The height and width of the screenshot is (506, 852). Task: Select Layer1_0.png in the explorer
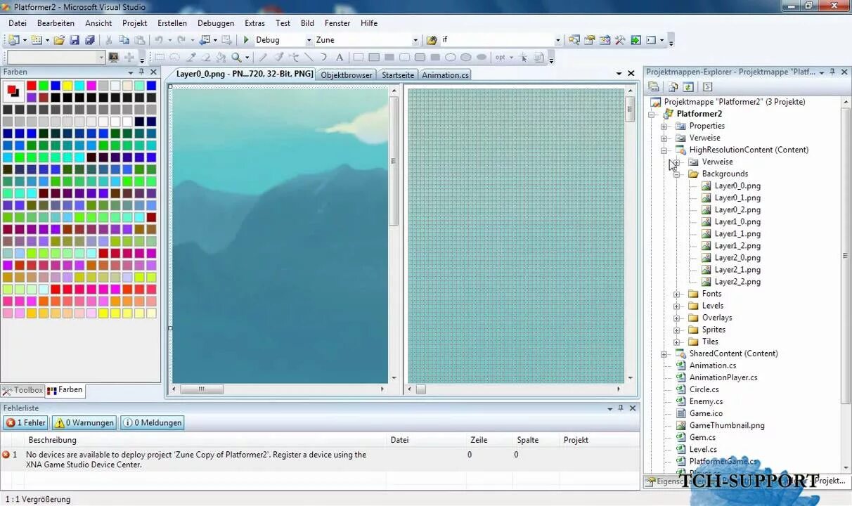click(737, 221)
